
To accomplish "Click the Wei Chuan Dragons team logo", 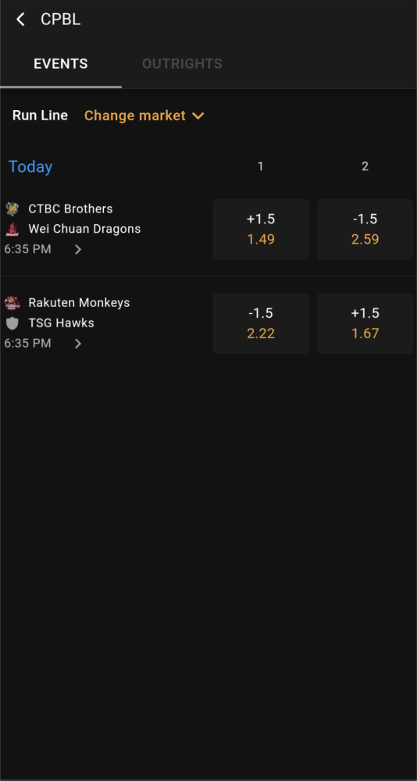I will (12, 229).
